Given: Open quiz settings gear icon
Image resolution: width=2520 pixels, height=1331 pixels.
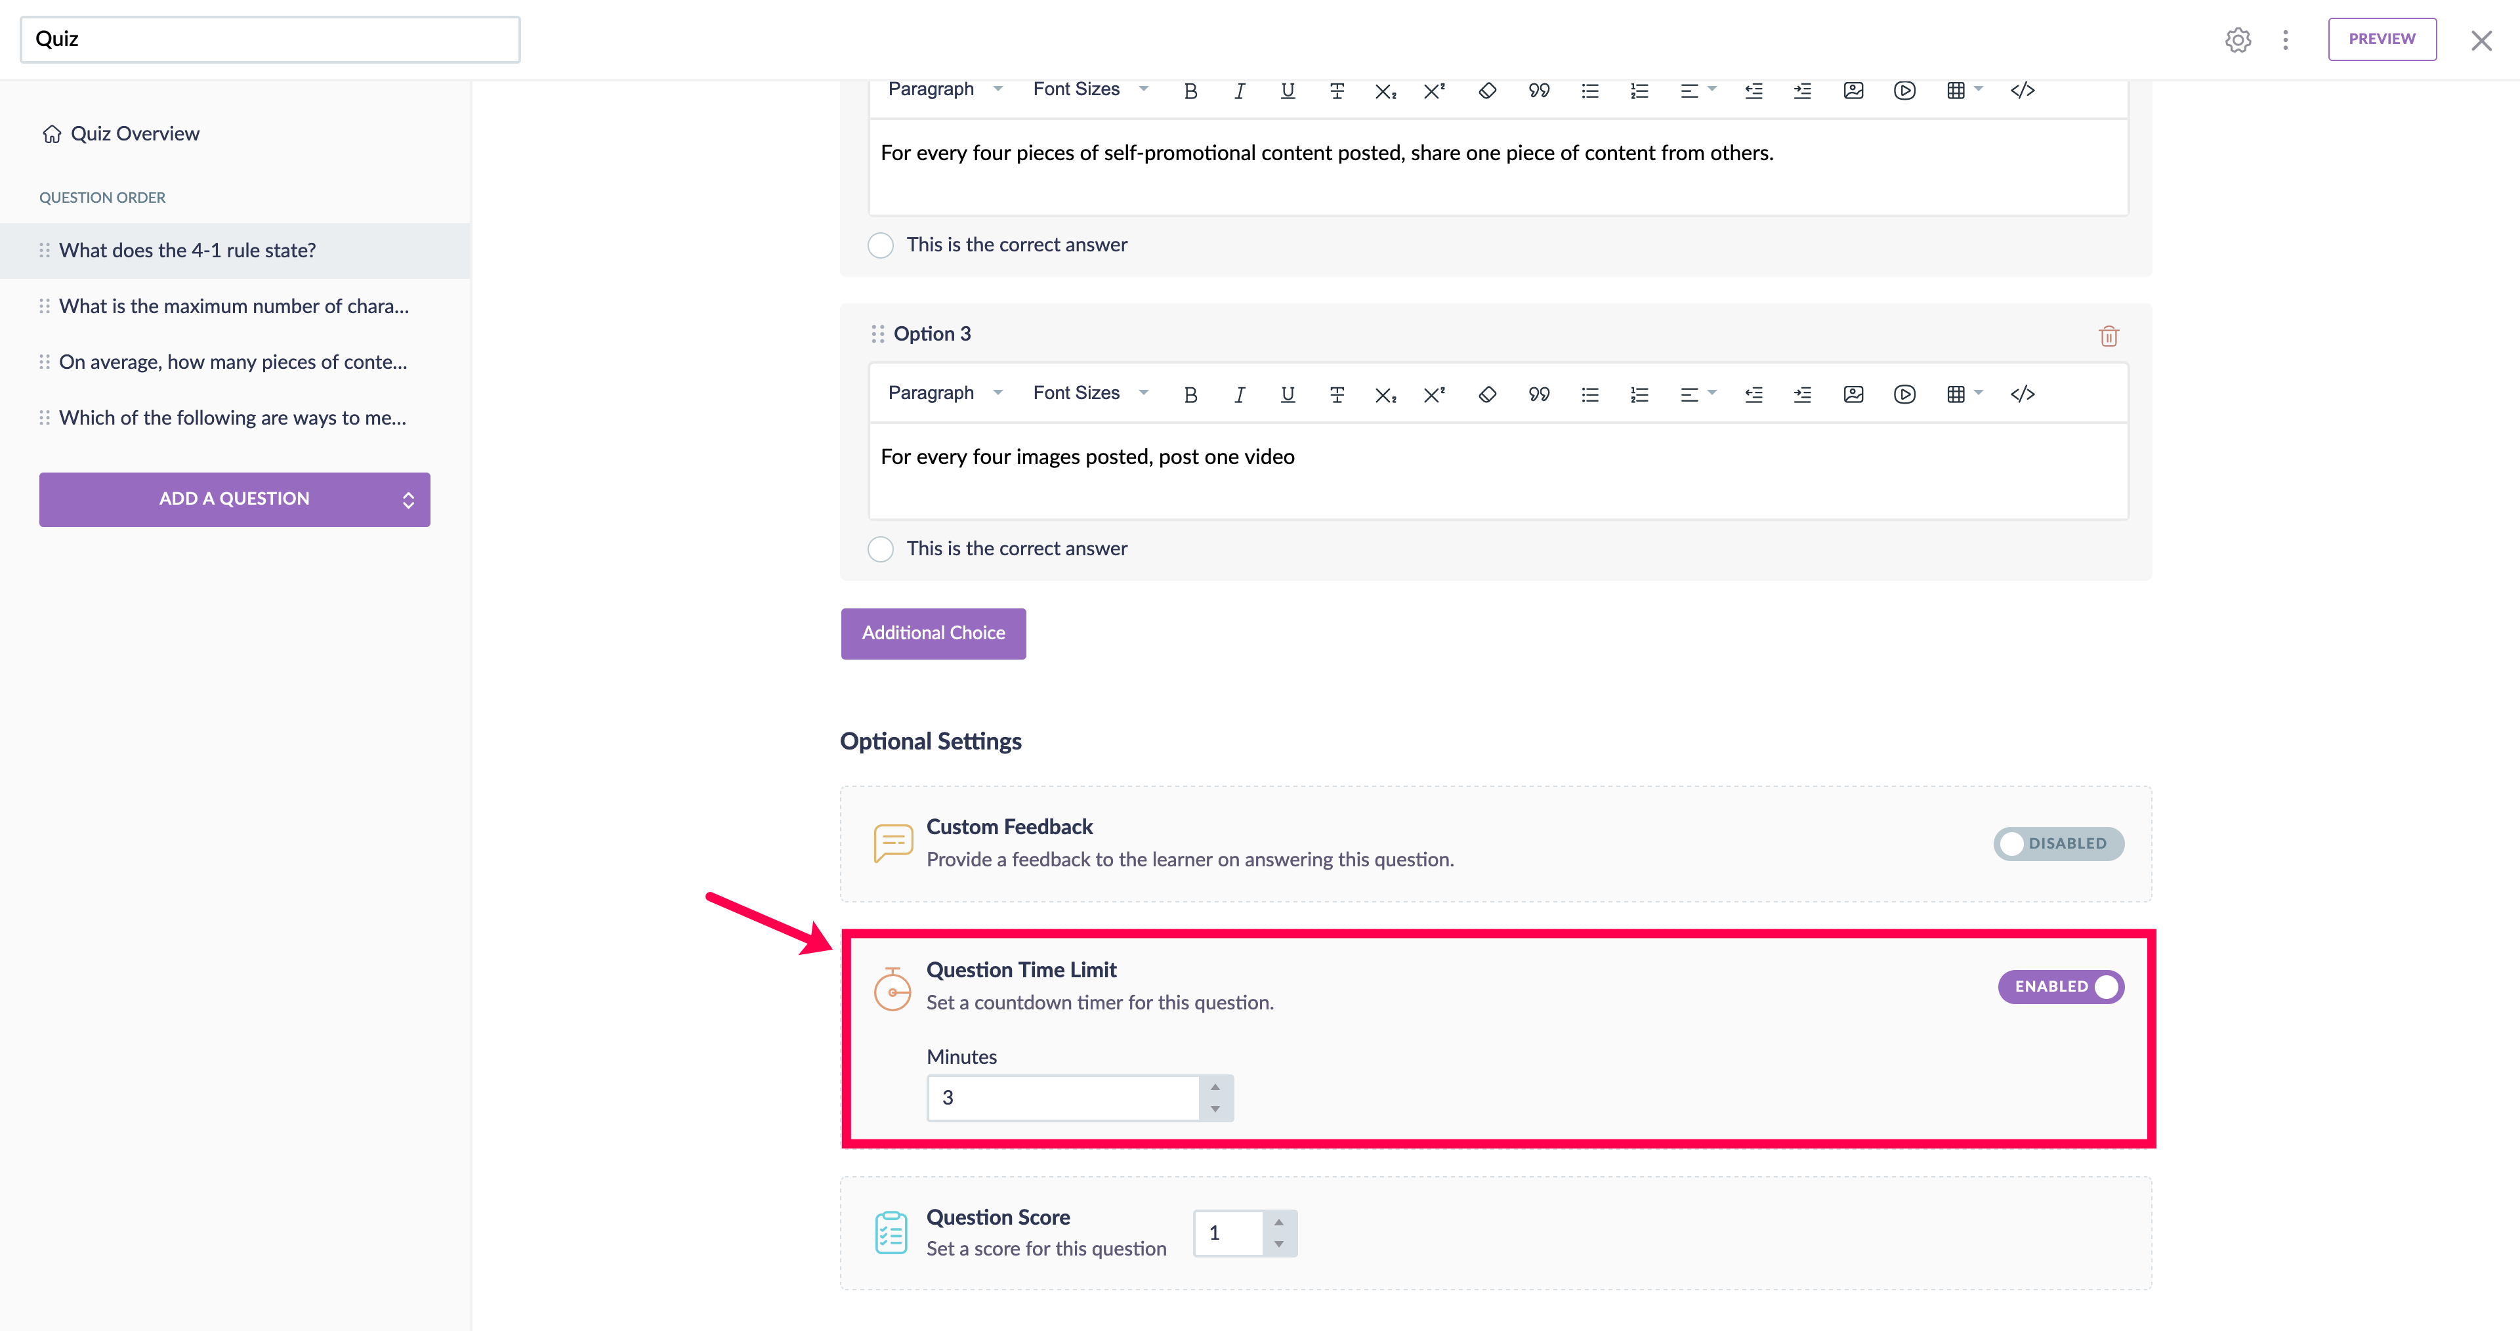Looking at the screenshot, I should (x=2237, y=40).
